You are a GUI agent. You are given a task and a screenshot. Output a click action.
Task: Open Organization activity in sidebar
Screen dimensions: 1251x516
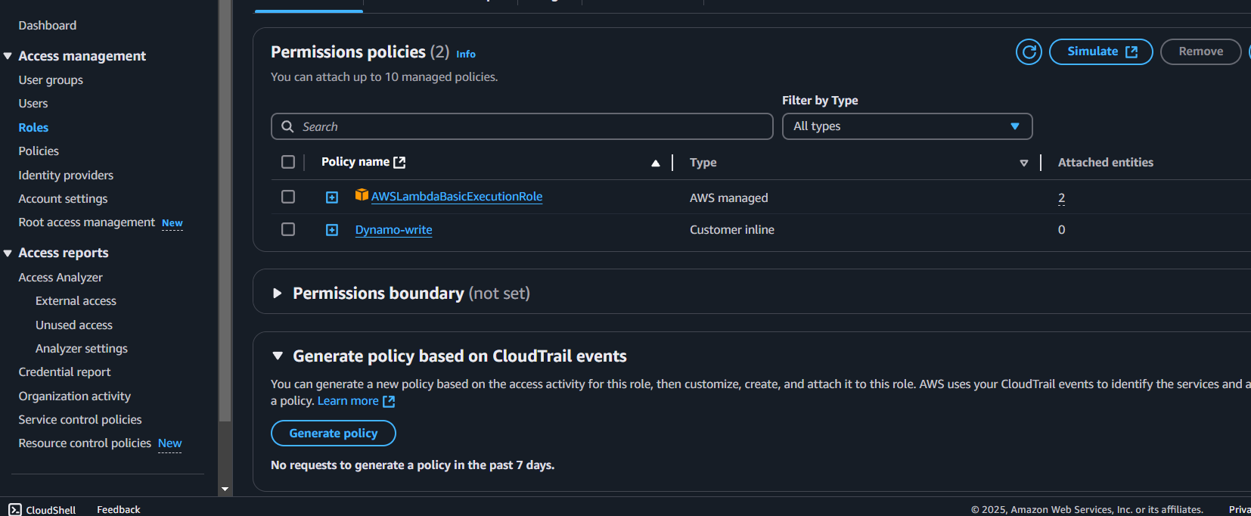click(x=74, y=396)
